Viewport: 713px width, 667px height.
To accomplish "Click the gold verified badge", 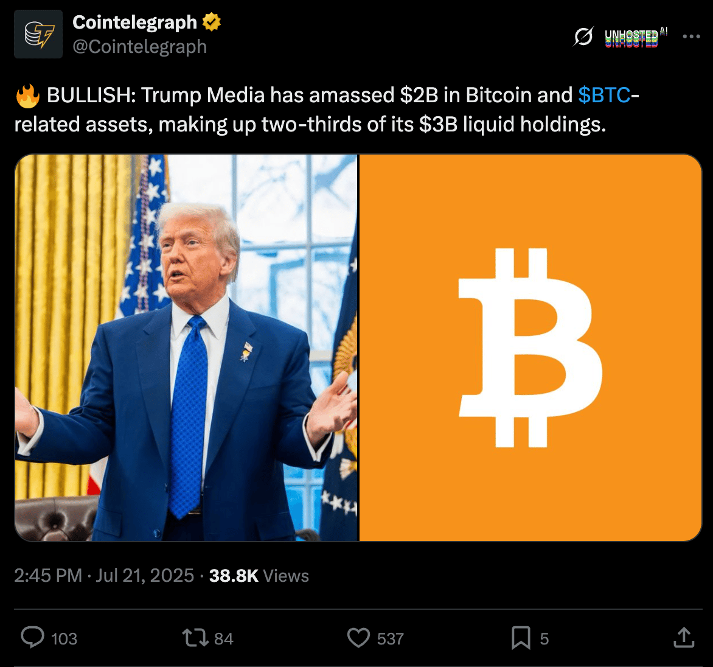I will pyautogui.click(x=212, y=22).
